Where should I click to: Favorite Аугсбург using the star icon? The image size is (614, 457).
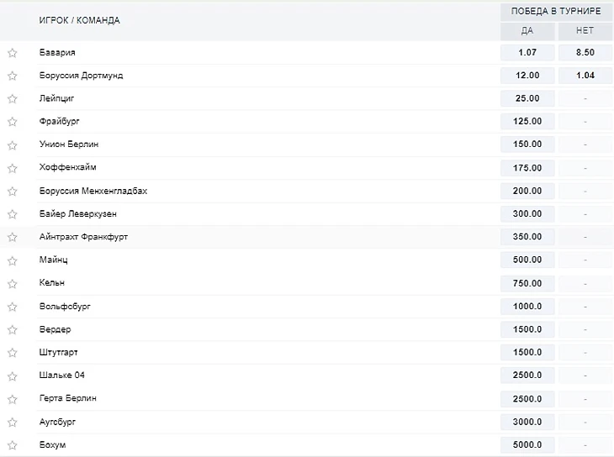(x=13, y=423)
